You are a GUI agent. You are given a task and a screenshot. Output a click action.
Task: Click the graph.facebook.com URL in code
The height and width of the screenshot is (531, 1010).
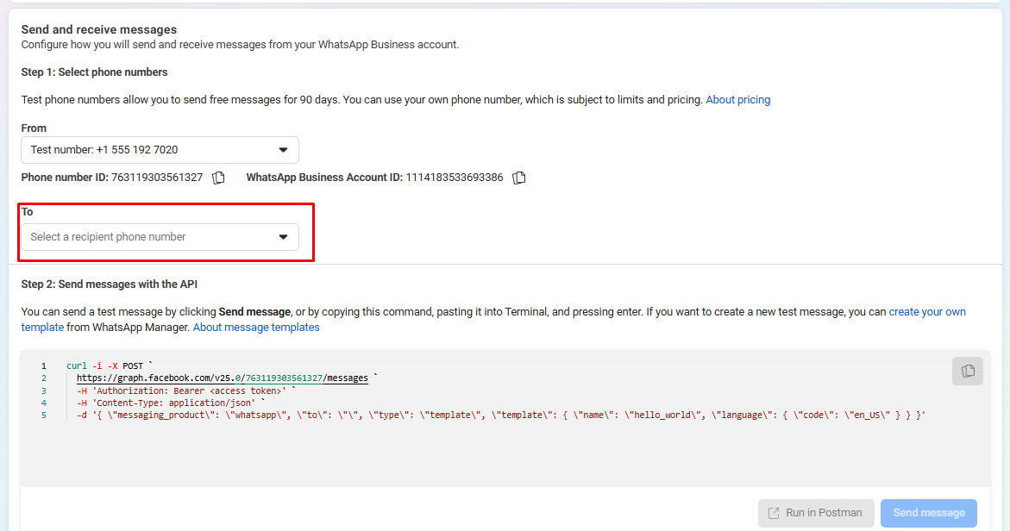coord(223,378)
